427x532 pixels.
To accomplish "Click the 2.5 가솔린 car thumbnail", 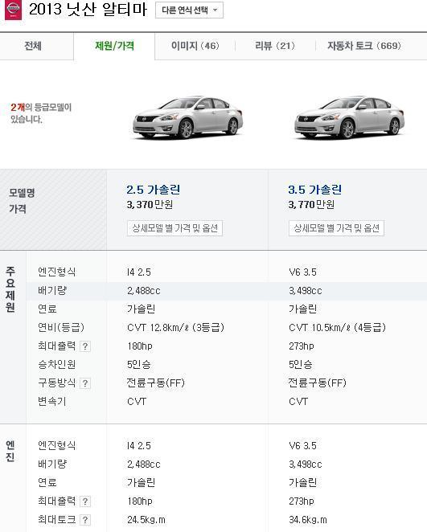I will (187, 117).
